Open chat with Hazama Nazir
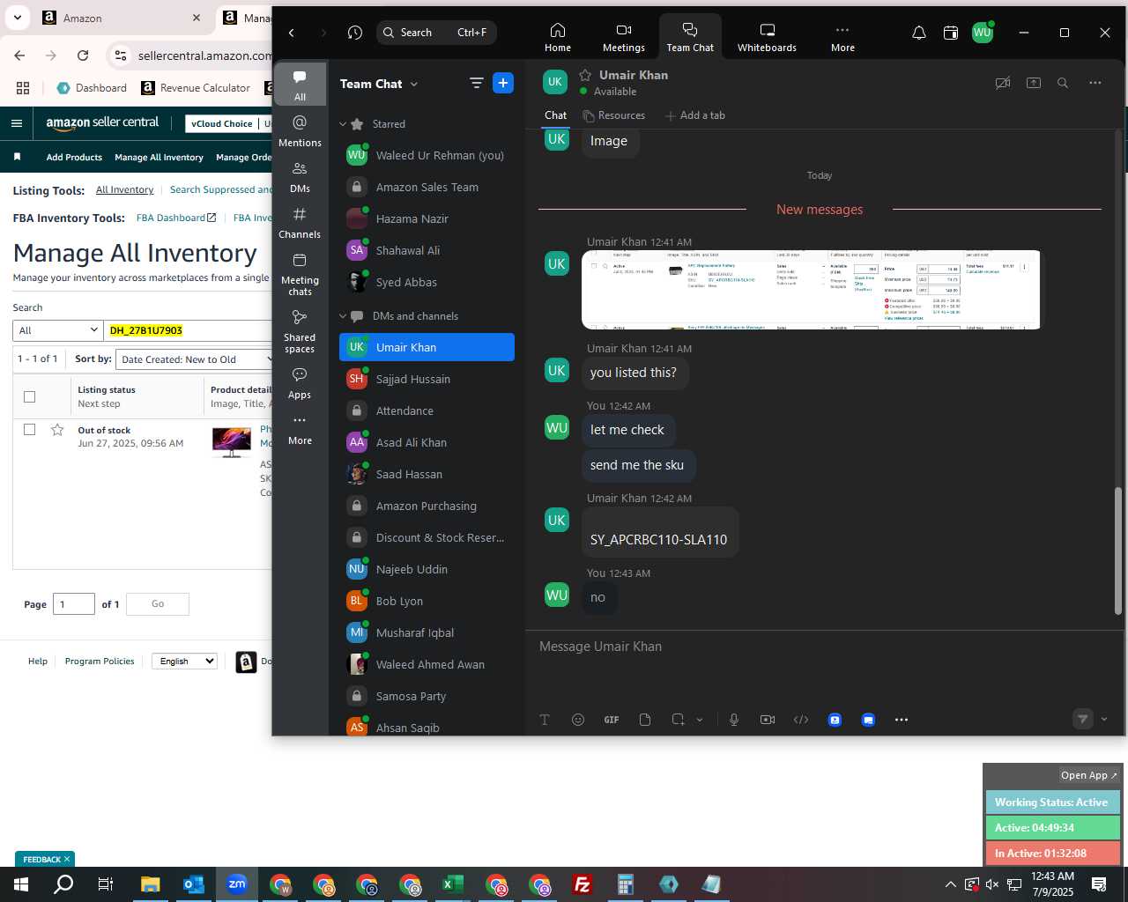The width and height of the screenshot is (1128, 902). (427, 218)
